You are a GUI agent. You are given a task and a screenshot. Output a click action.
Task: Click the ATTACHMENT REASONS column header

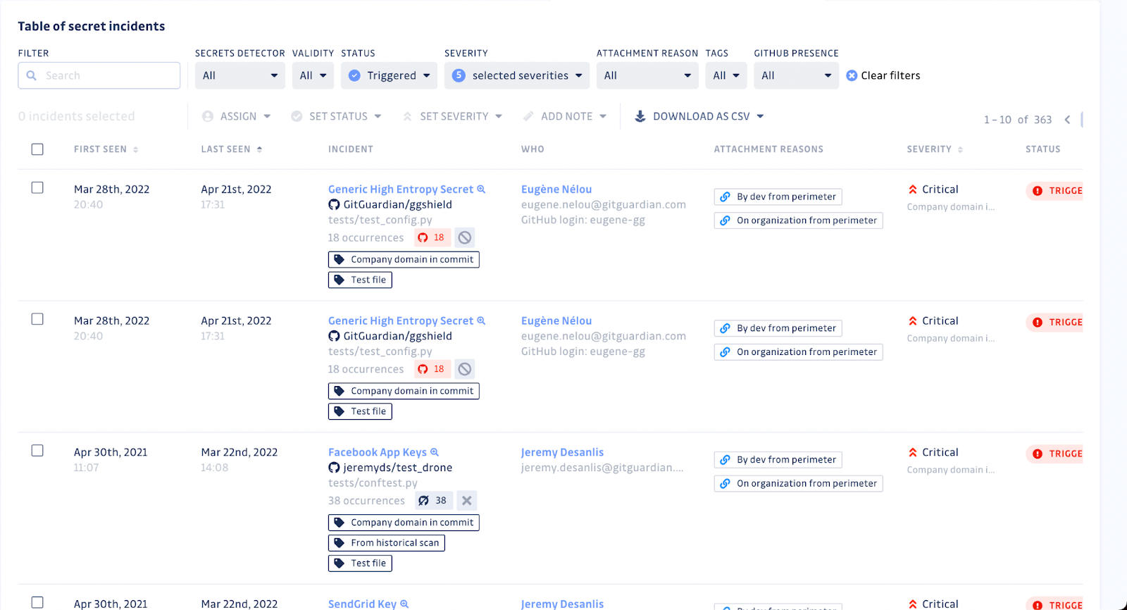768,149
